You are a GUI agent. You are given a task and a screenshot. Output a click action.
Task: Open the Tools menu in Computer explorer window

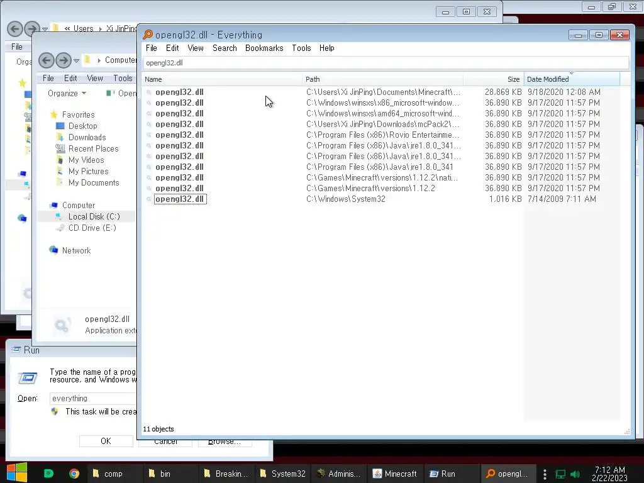pyautogui.click(x=123, y=78)
